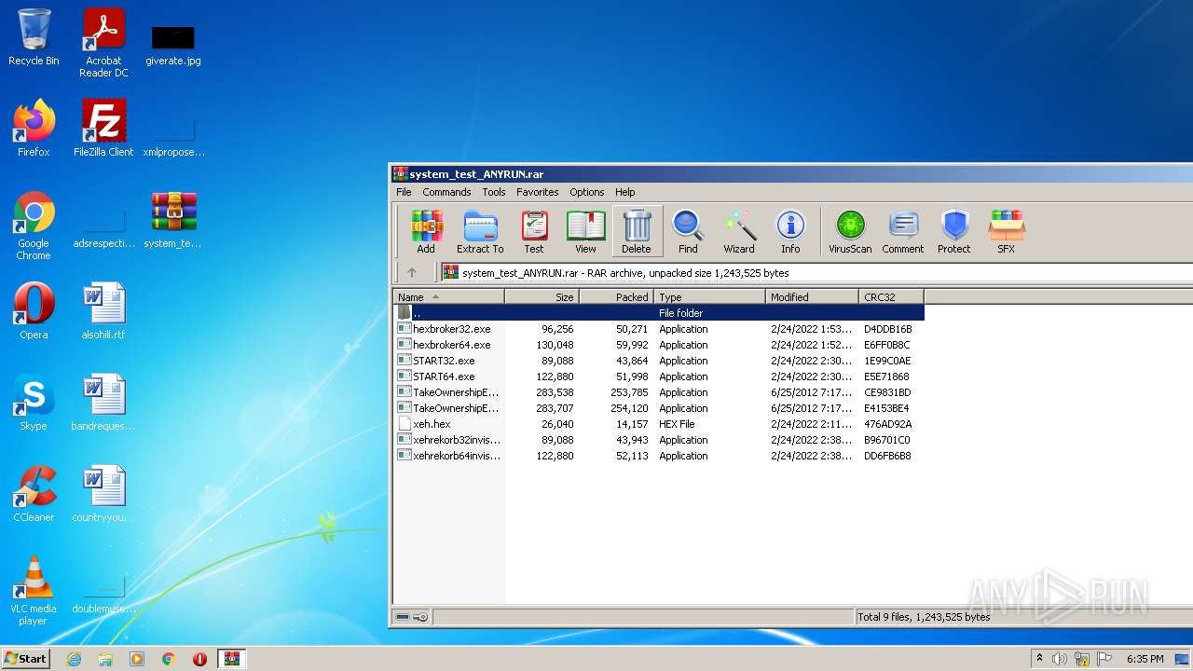Run VirusScan on the archive
The image size is (1193, 671).
click(850, 231)
